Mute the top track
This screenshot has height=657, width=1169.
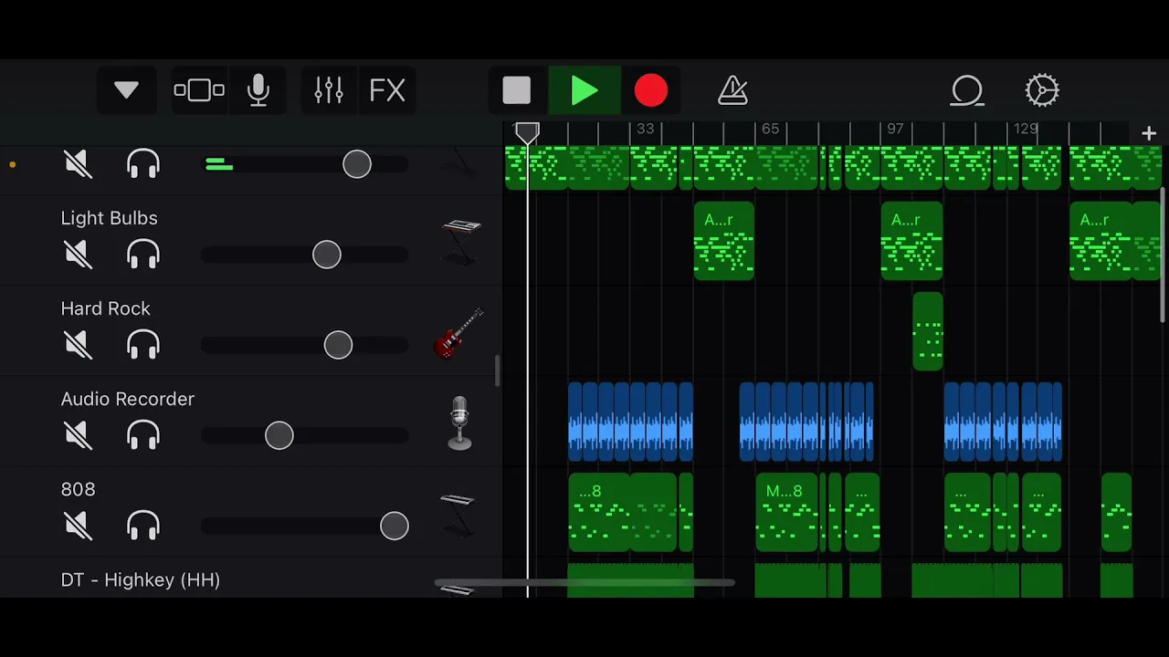(79, 164)
